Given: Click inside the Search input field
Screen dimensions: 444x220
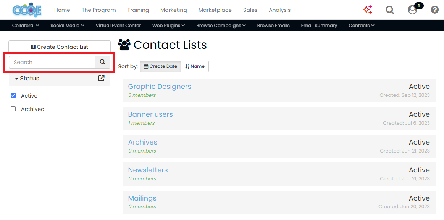Looking at the screenshot, I should tap(52, 62).
